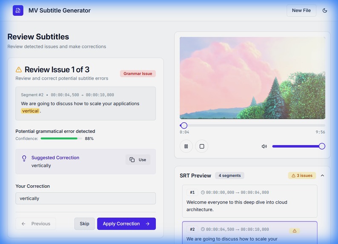Image resolution: width=338 pixels, height=244 pixels.
Task: Click the 3 issues badge
Action: point(302,175)
